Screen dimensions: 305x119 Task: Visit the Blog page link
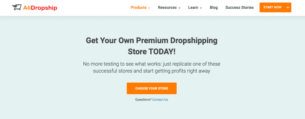point(214,7)
